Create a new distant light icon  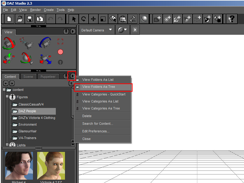(177, 19)
